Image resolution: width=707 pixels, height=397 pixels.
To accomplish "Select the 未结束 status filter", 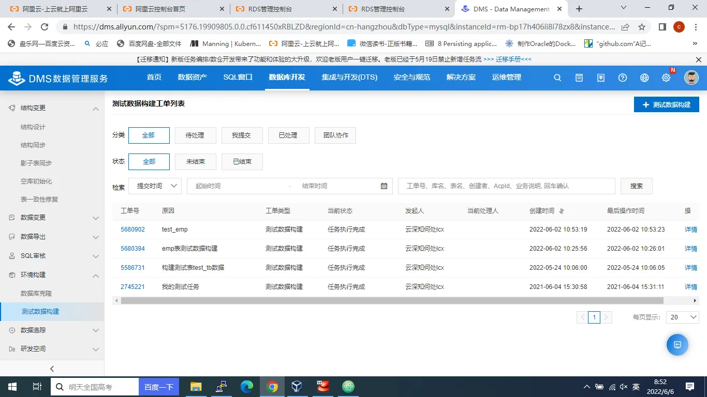I will (195, 162).
